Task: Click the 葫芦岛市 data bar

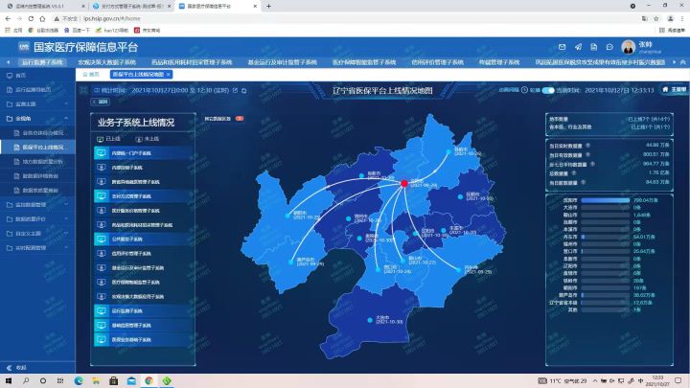Action: (x=605, y=295)
